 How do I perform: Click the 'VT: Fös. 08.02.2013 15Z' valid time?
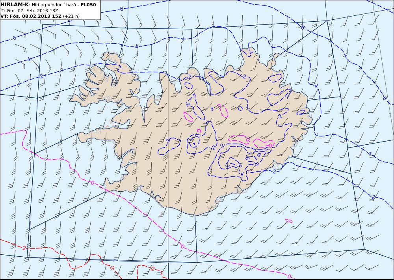click(31, 16)
